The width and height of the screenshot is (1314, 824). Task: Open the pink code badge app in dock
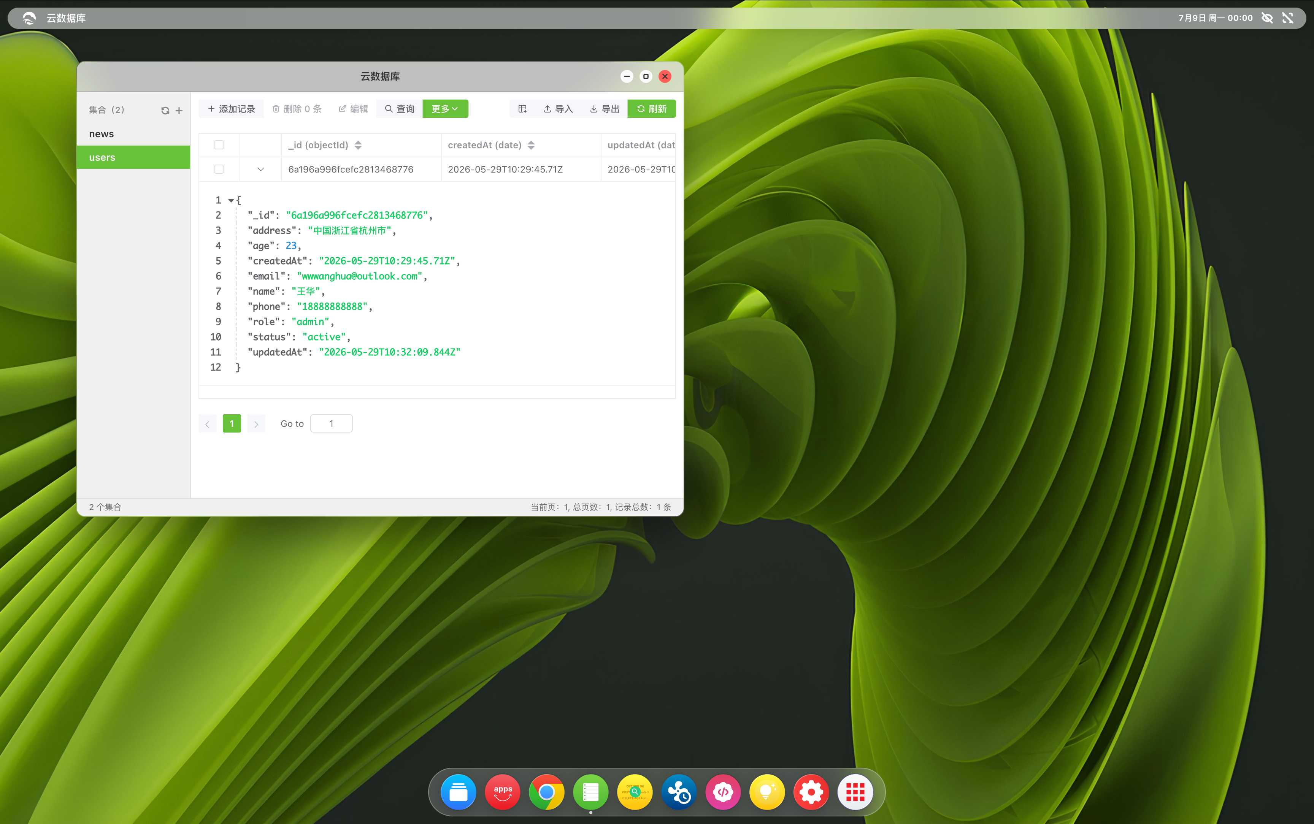coord(723,792)
